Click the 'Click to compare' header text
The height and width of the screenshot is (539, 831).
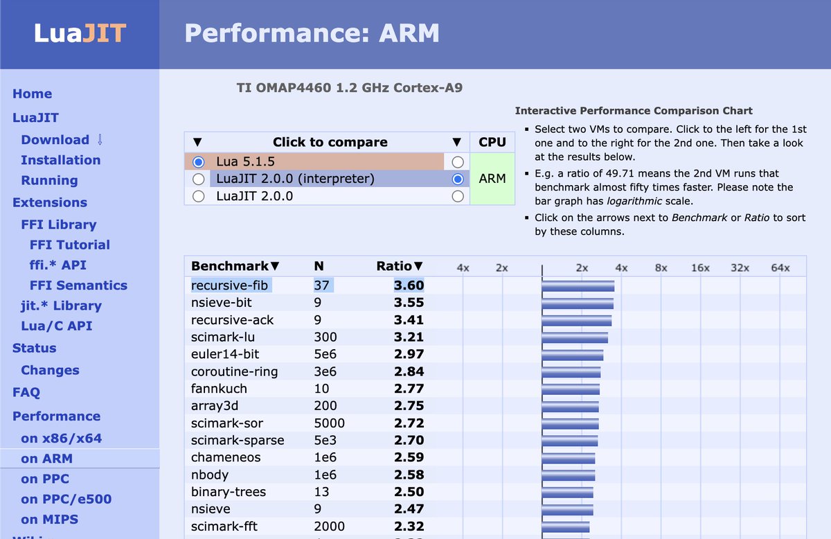[330, 142]
